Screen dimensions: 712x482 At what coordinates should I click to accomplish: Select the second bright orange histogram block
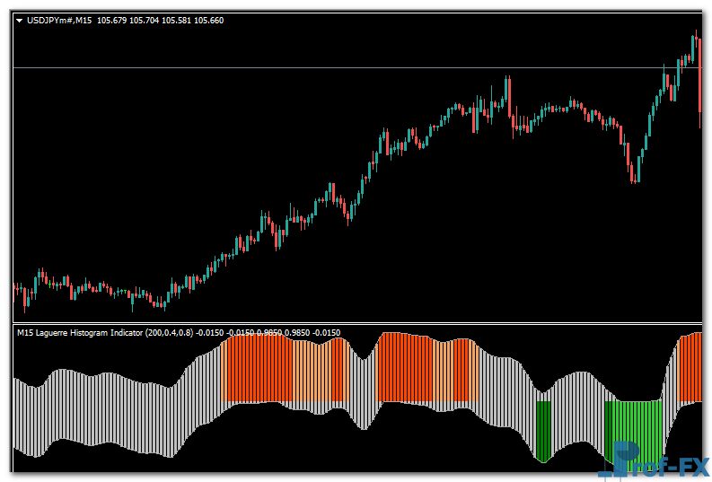point(405,370)
